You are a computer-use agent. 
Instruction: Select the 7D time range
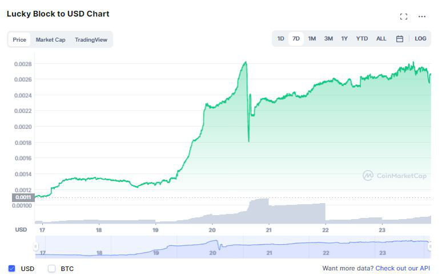coord(296,39)
